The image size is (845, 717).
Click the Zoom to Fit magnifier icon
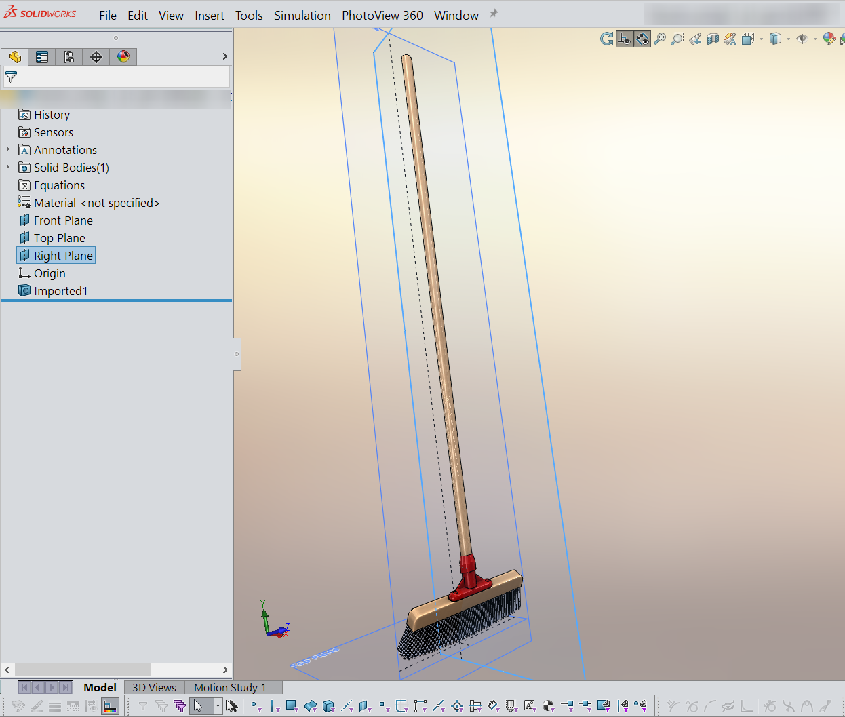660,39
